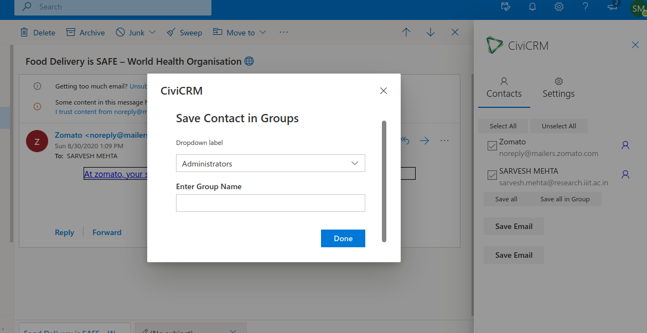647x333 pixels.
Task: Click the 'Dropdown label' text
Action: point(199,143)
